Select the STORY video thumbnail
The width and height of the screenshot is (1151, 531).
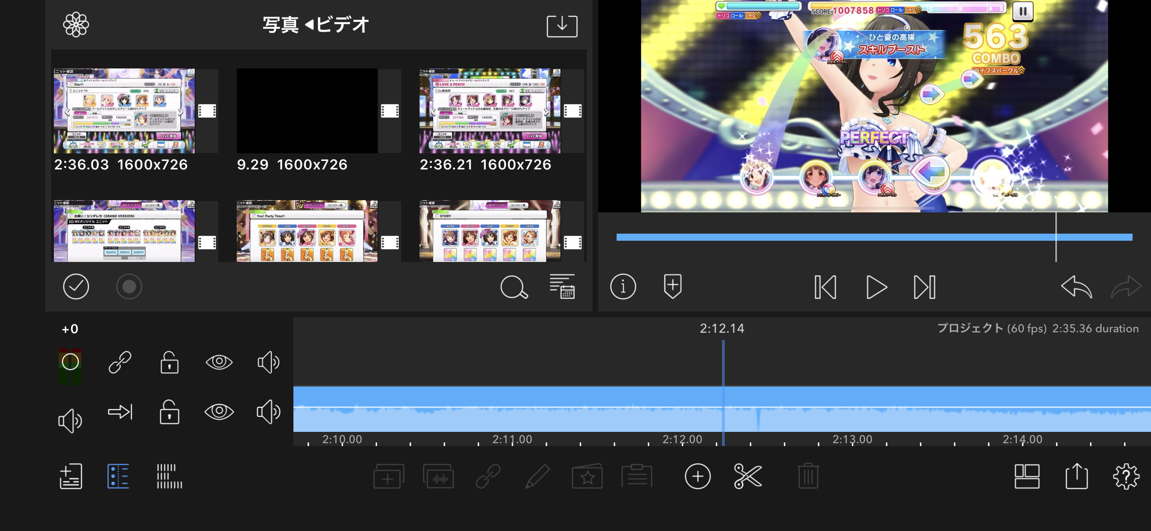(490, 231)
